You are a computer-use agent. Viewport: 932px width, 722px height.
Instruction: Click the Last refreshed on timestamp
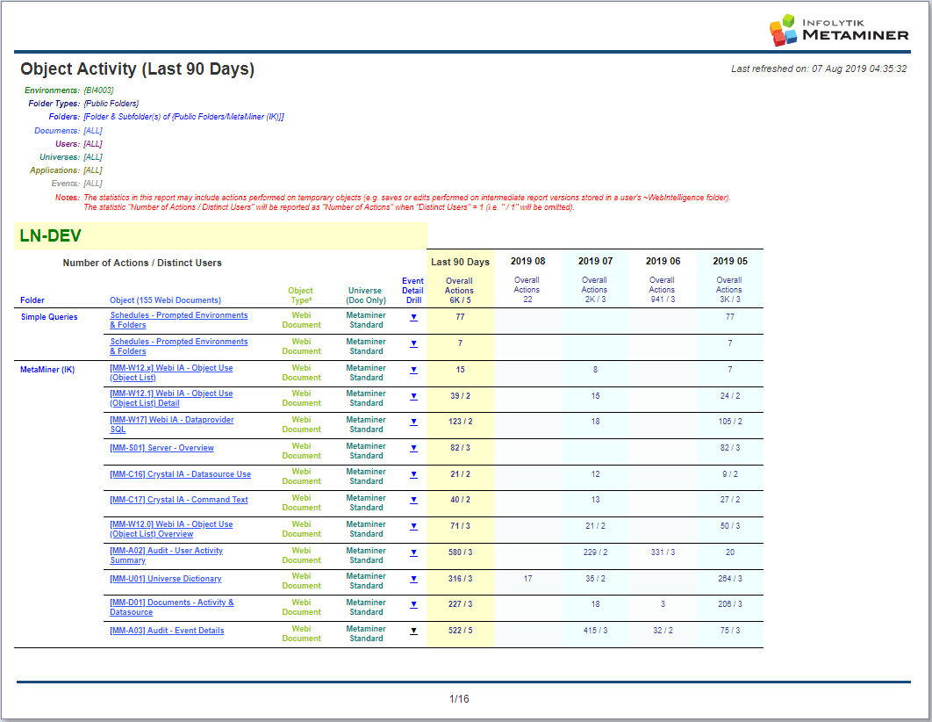click(x=819, y=69)
